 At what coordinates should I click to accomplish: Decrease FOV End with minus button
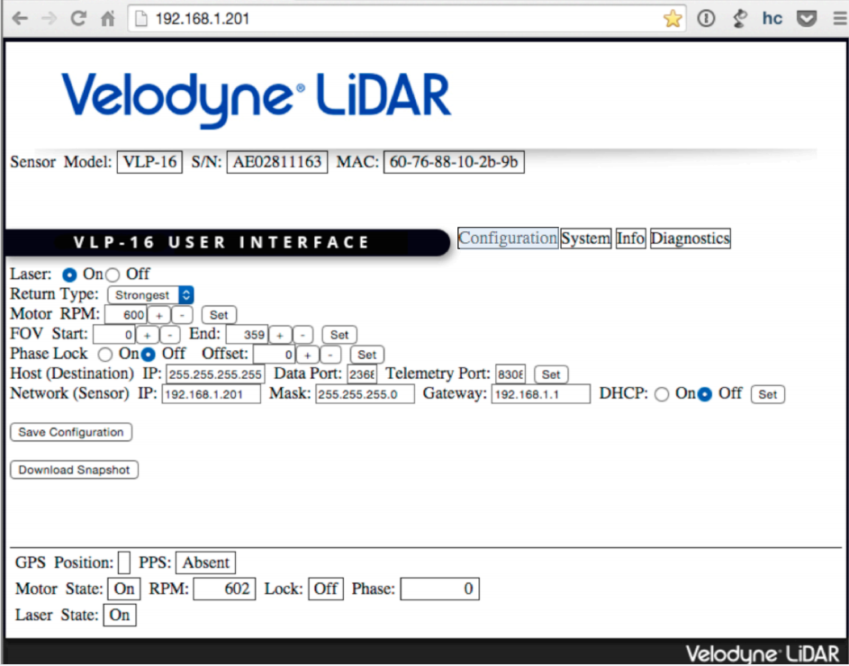pyautogui.click(x=303, y=335)
